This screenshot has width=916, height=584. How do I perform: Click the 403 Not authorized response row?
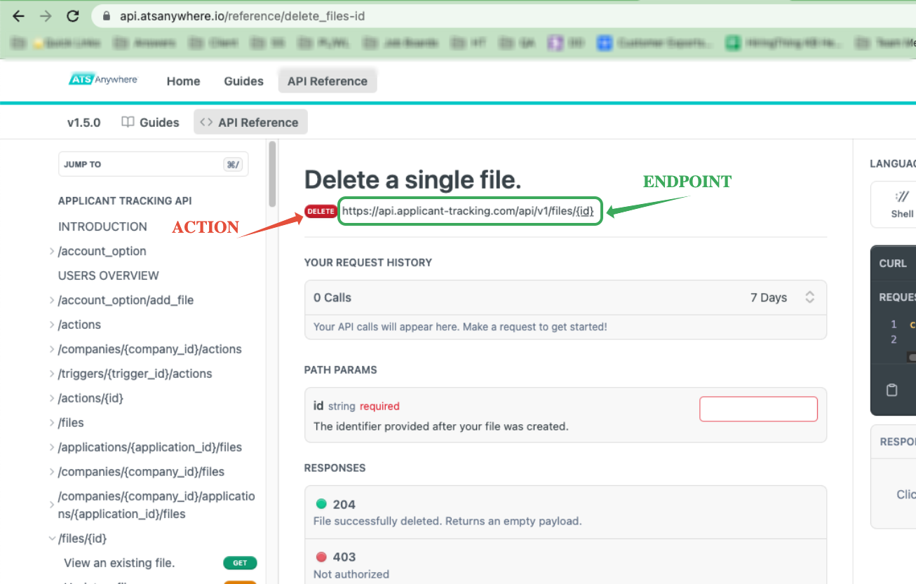(565, 562)
